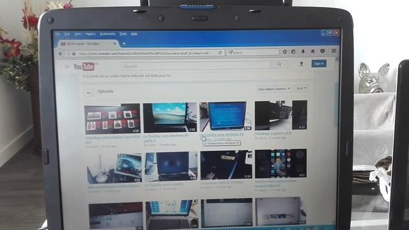The image size is (409, 230).
Task: Open the File menu
Action: [58, 34]
